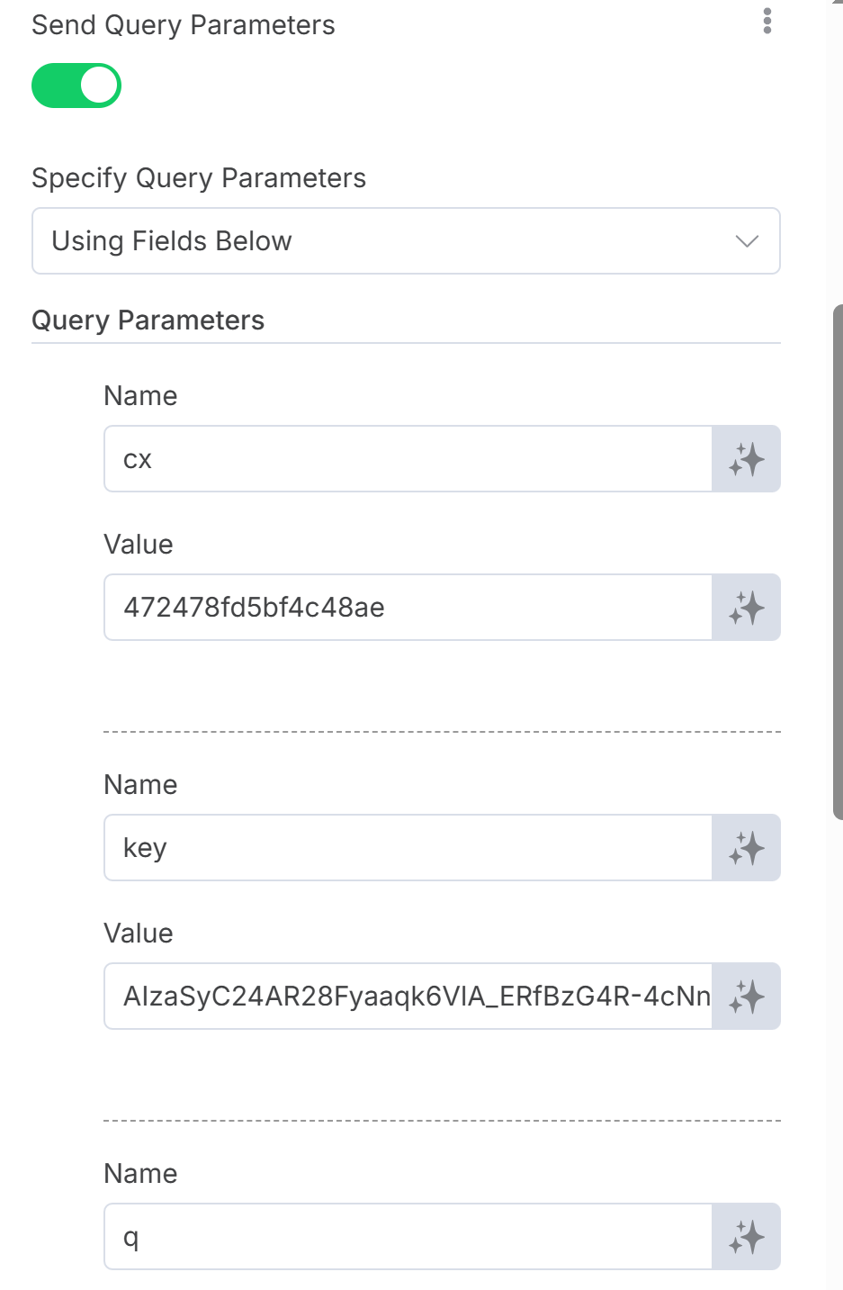Focus the name field containing q
Image resolution: width=843 pixels, height=1290 pixels.
click(408, 1237)
